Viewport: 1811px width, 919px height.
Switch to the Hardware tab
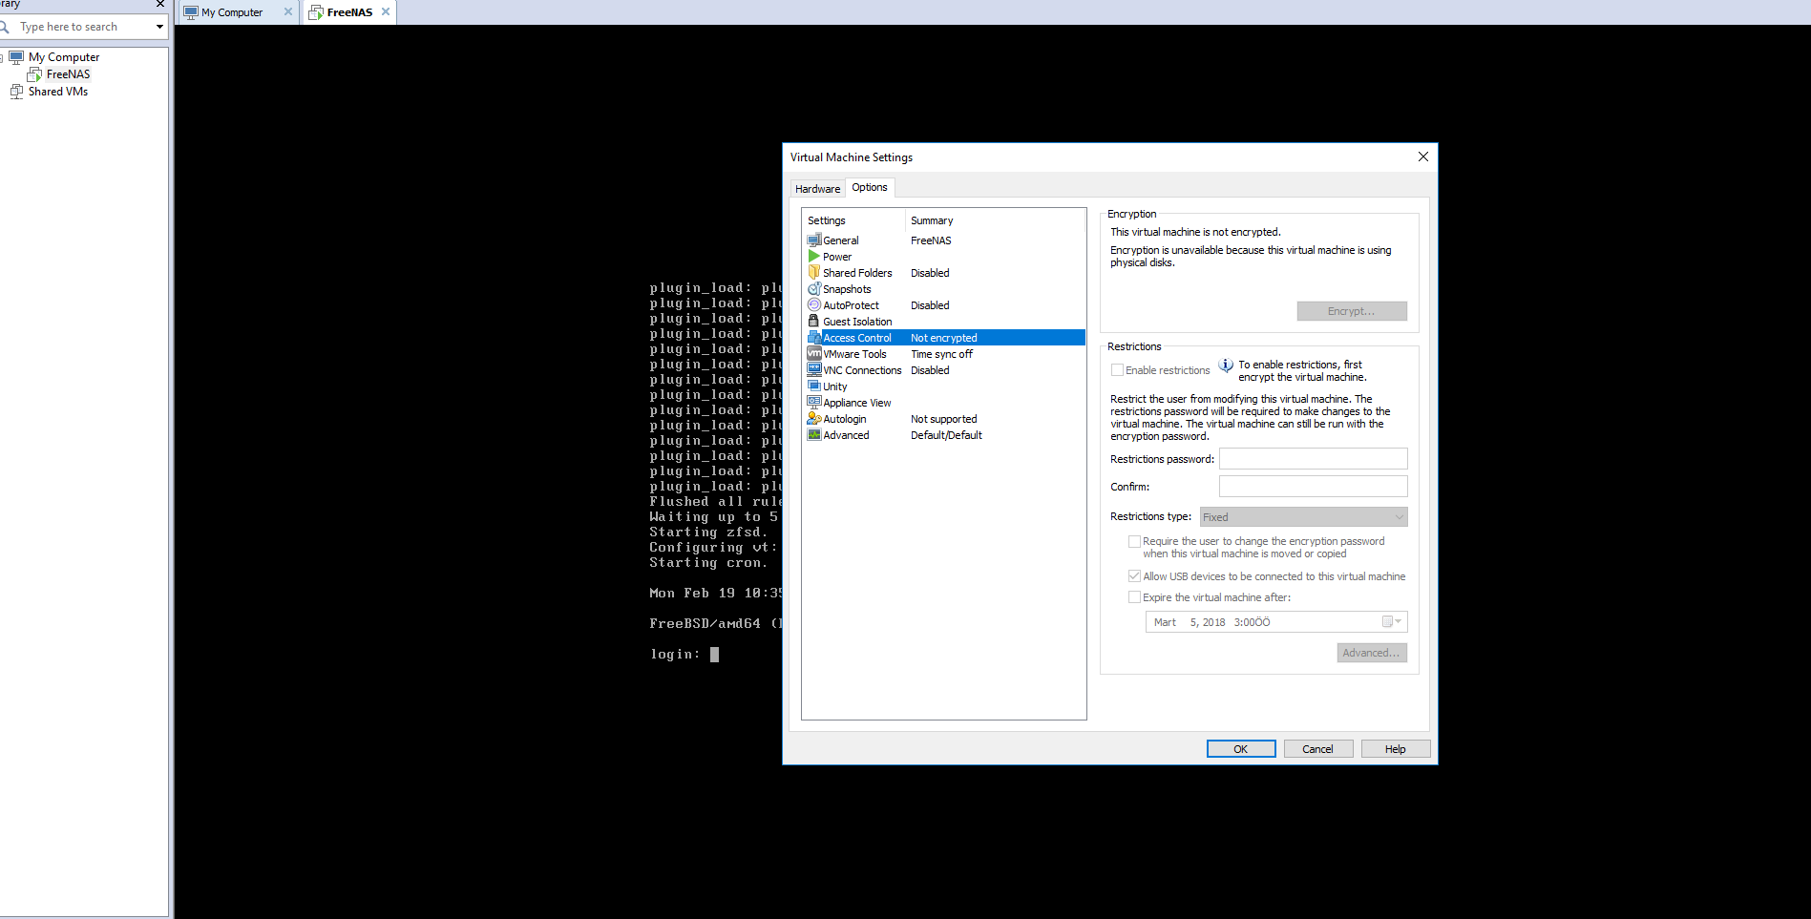[x=818, y=189]
